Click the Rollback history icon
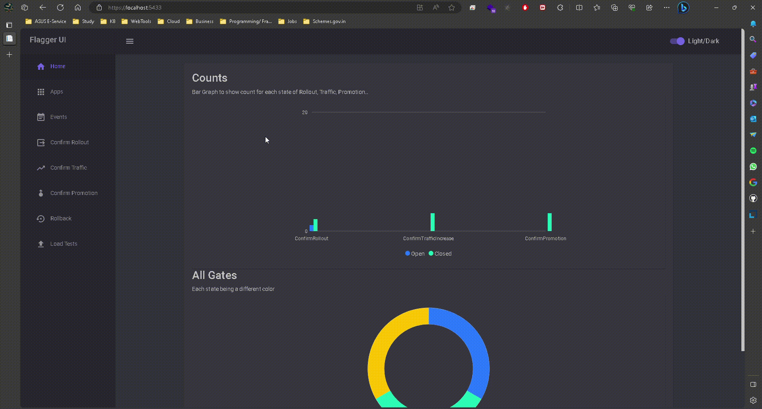Screen dimensions: 762x409 (x=41, y=218)
